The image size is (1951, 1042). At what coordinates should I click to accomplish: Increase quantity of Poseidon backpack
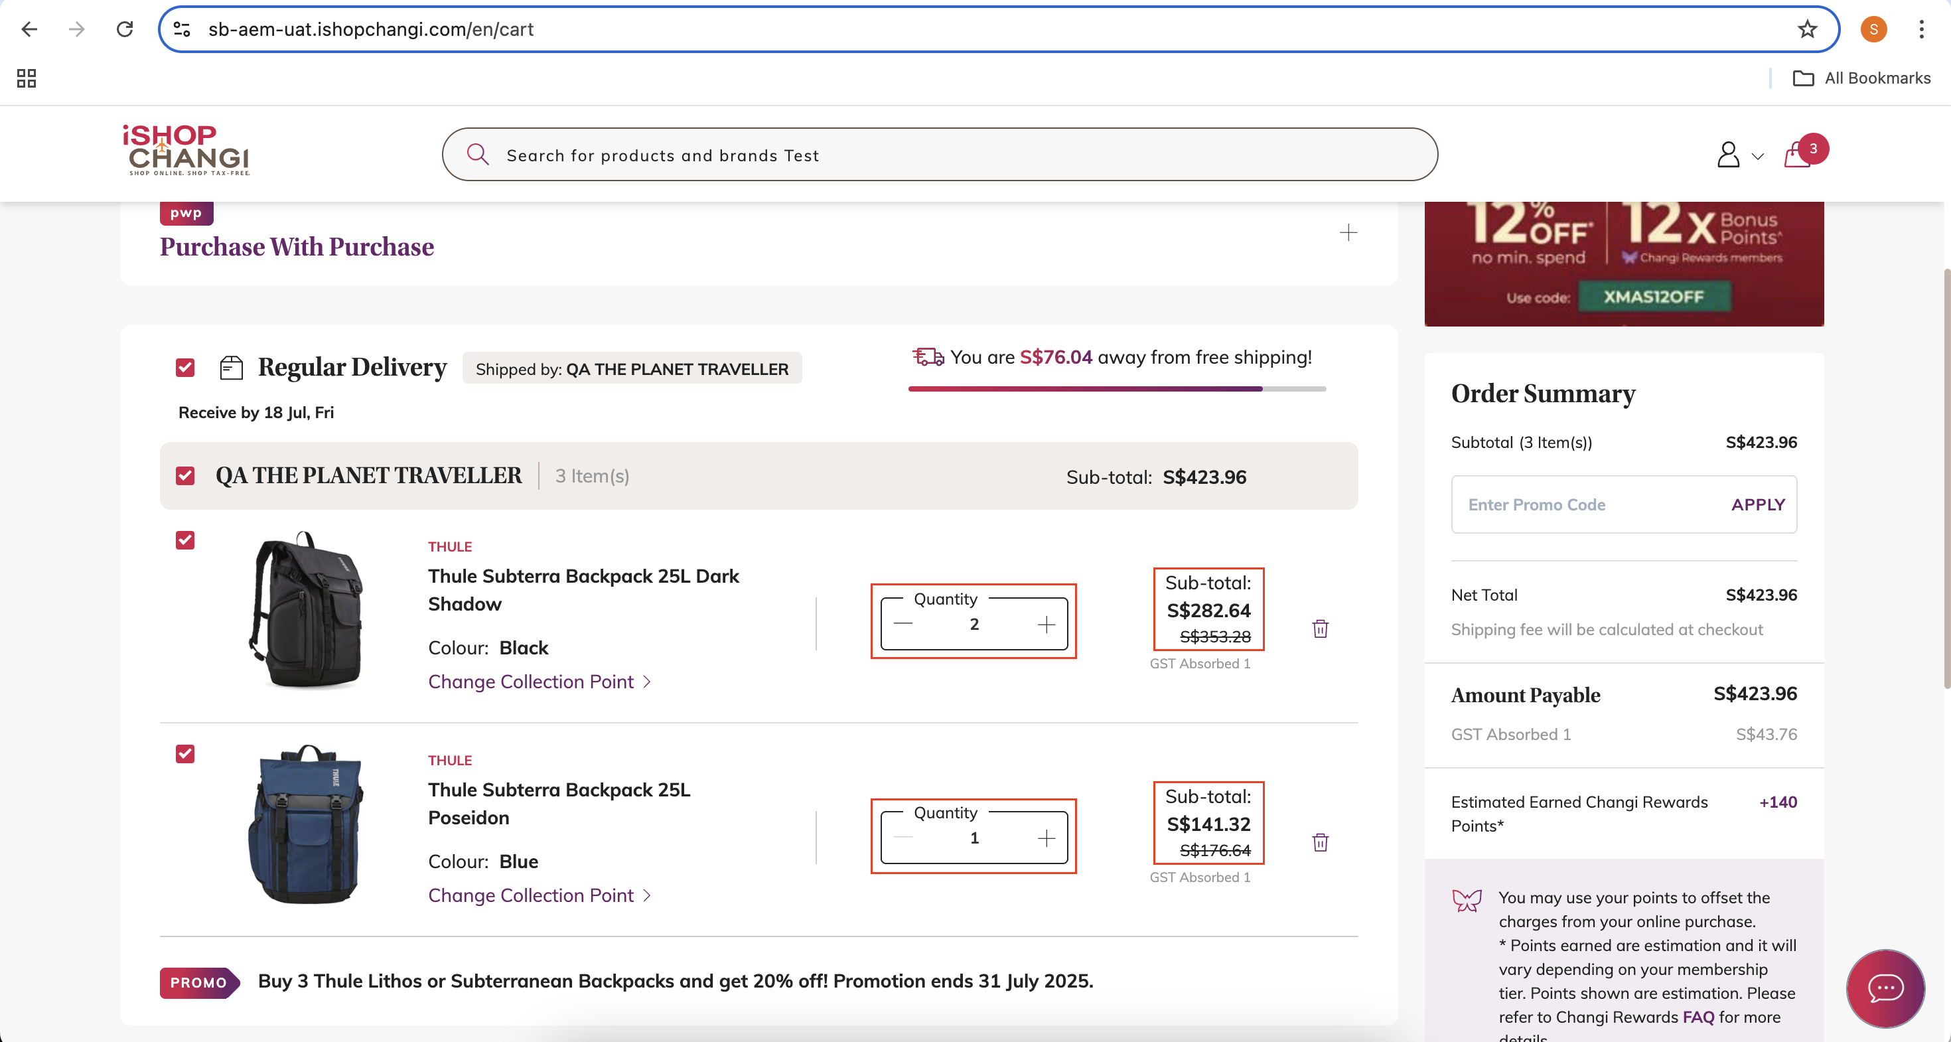click(x=1046, y=838)
